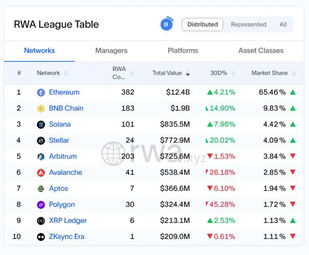Click the $209.0M total value cell

coord(175,237)
